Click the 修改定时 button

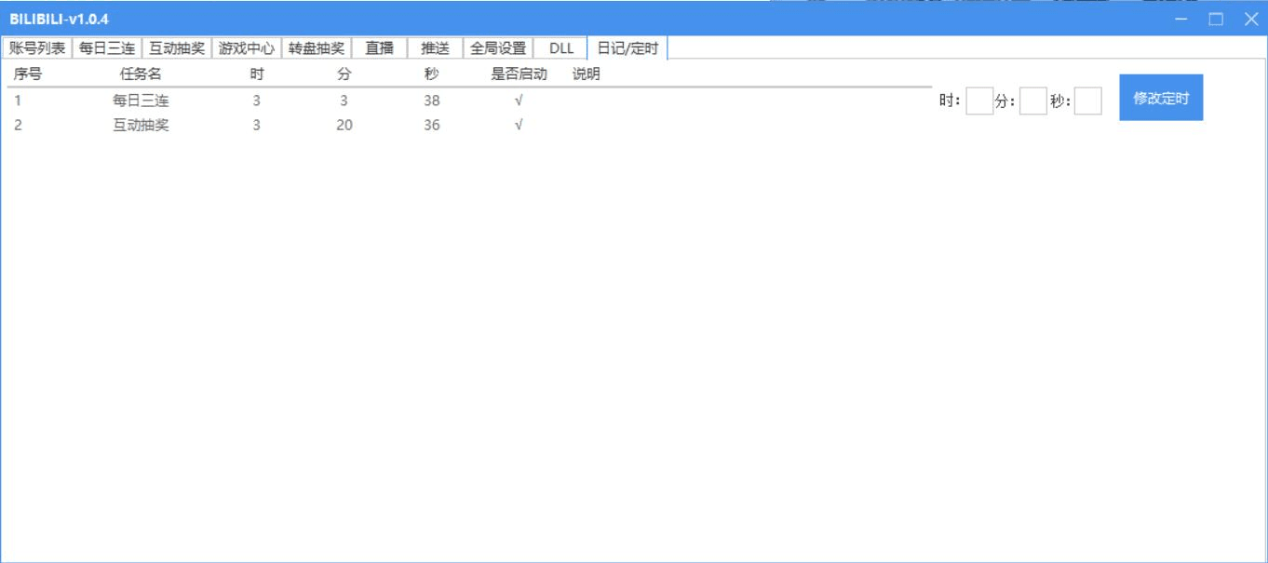pyautogui.click(x=1159, y=98)
